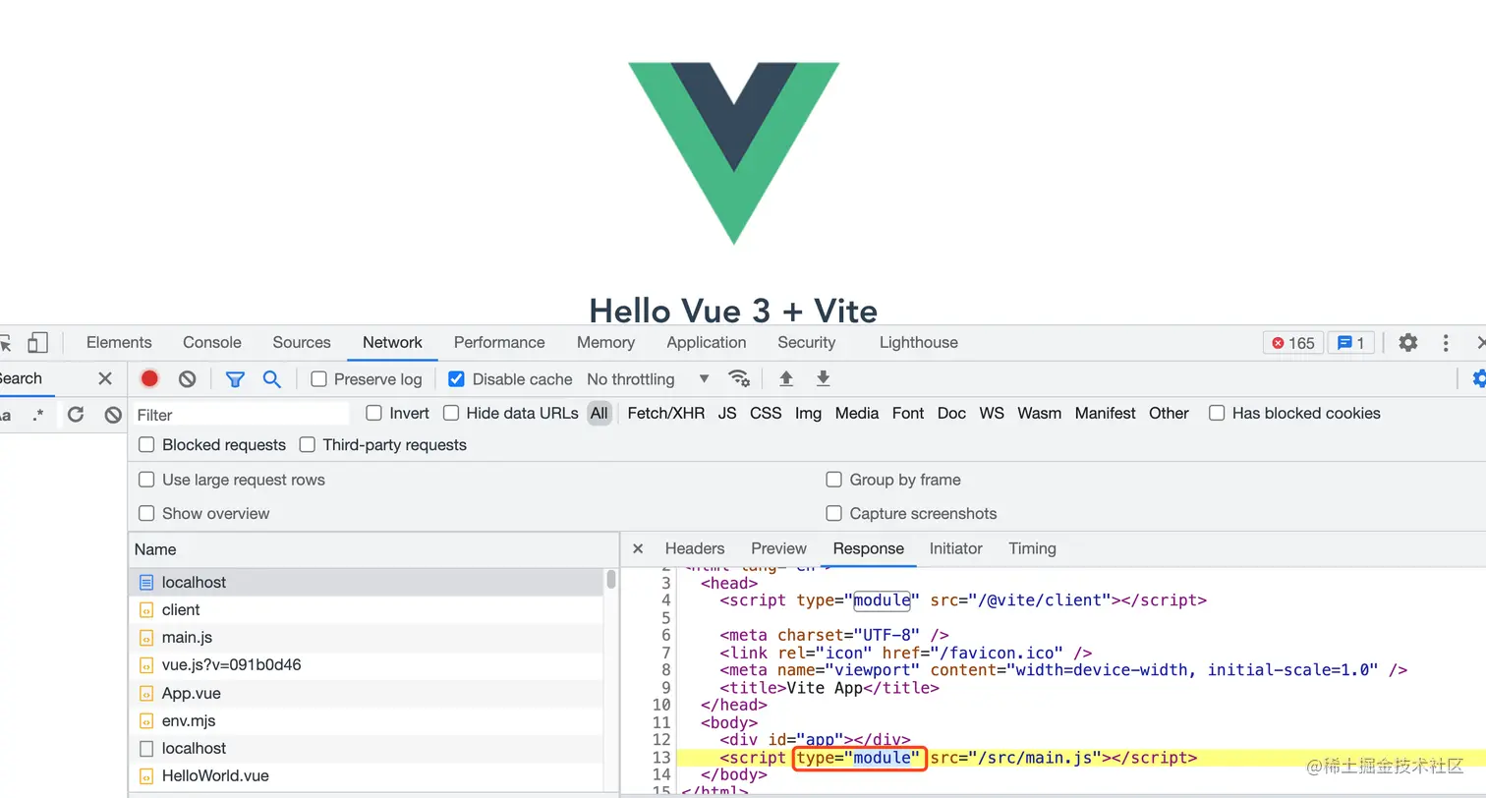Open the Application tab
The width and height of the screenshot is (1486, 798).
point(707,342)
